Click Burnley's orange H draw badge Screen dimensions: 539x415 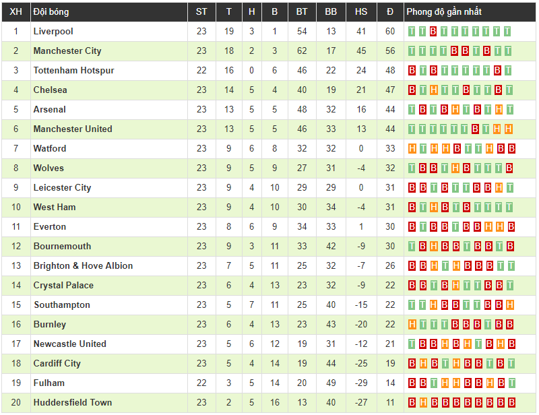pos(412,325)
